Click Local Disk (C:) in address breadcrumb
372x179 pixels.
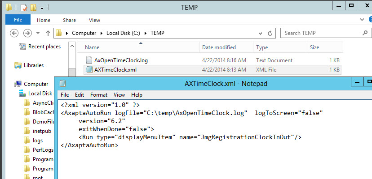click(x=123, y=33)
